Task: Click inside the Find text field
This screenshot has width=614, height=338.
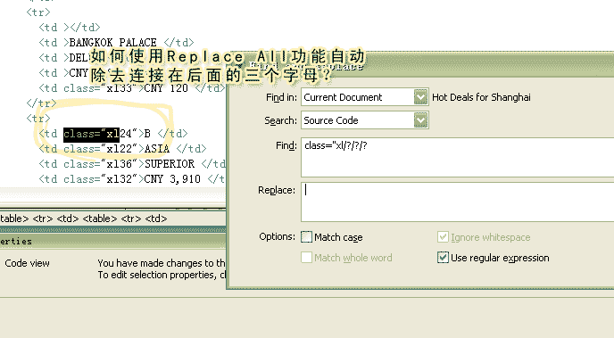Action: [457, 157]
